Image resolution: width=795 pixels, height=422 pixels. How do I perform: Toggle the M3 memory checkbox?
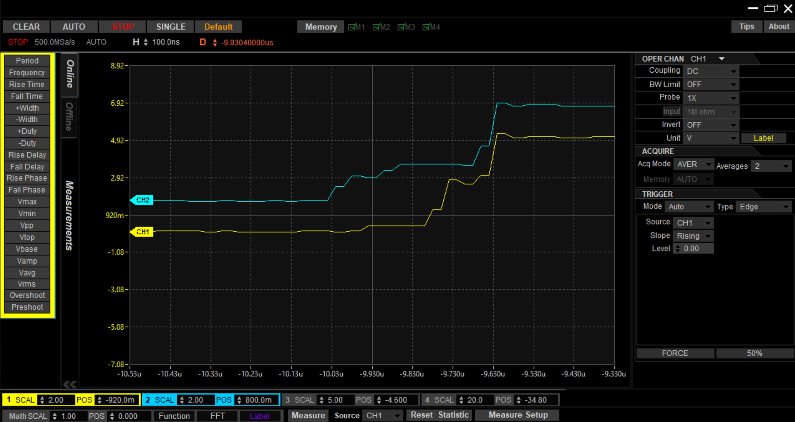401,27
